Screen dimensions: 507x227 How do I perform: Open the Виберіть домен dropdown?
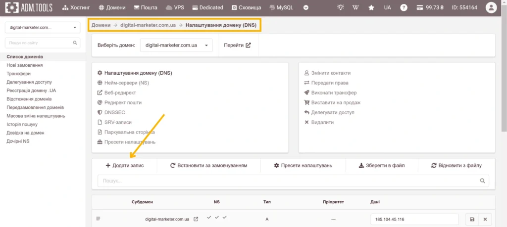pyautogui.click(x=176, y=45)
